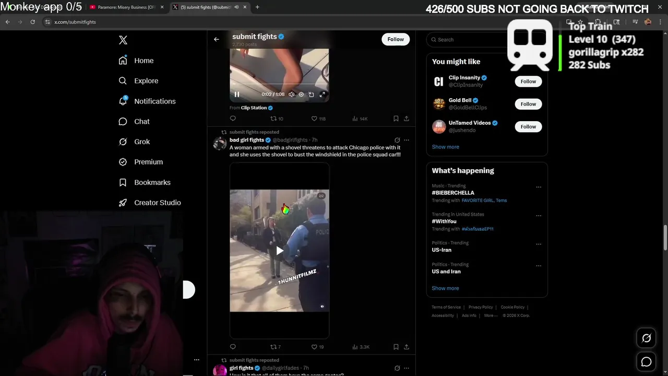Open Creator Studio in the sidebar
Viewport: 668px width, 376px height.
click(x=150, y=203)
